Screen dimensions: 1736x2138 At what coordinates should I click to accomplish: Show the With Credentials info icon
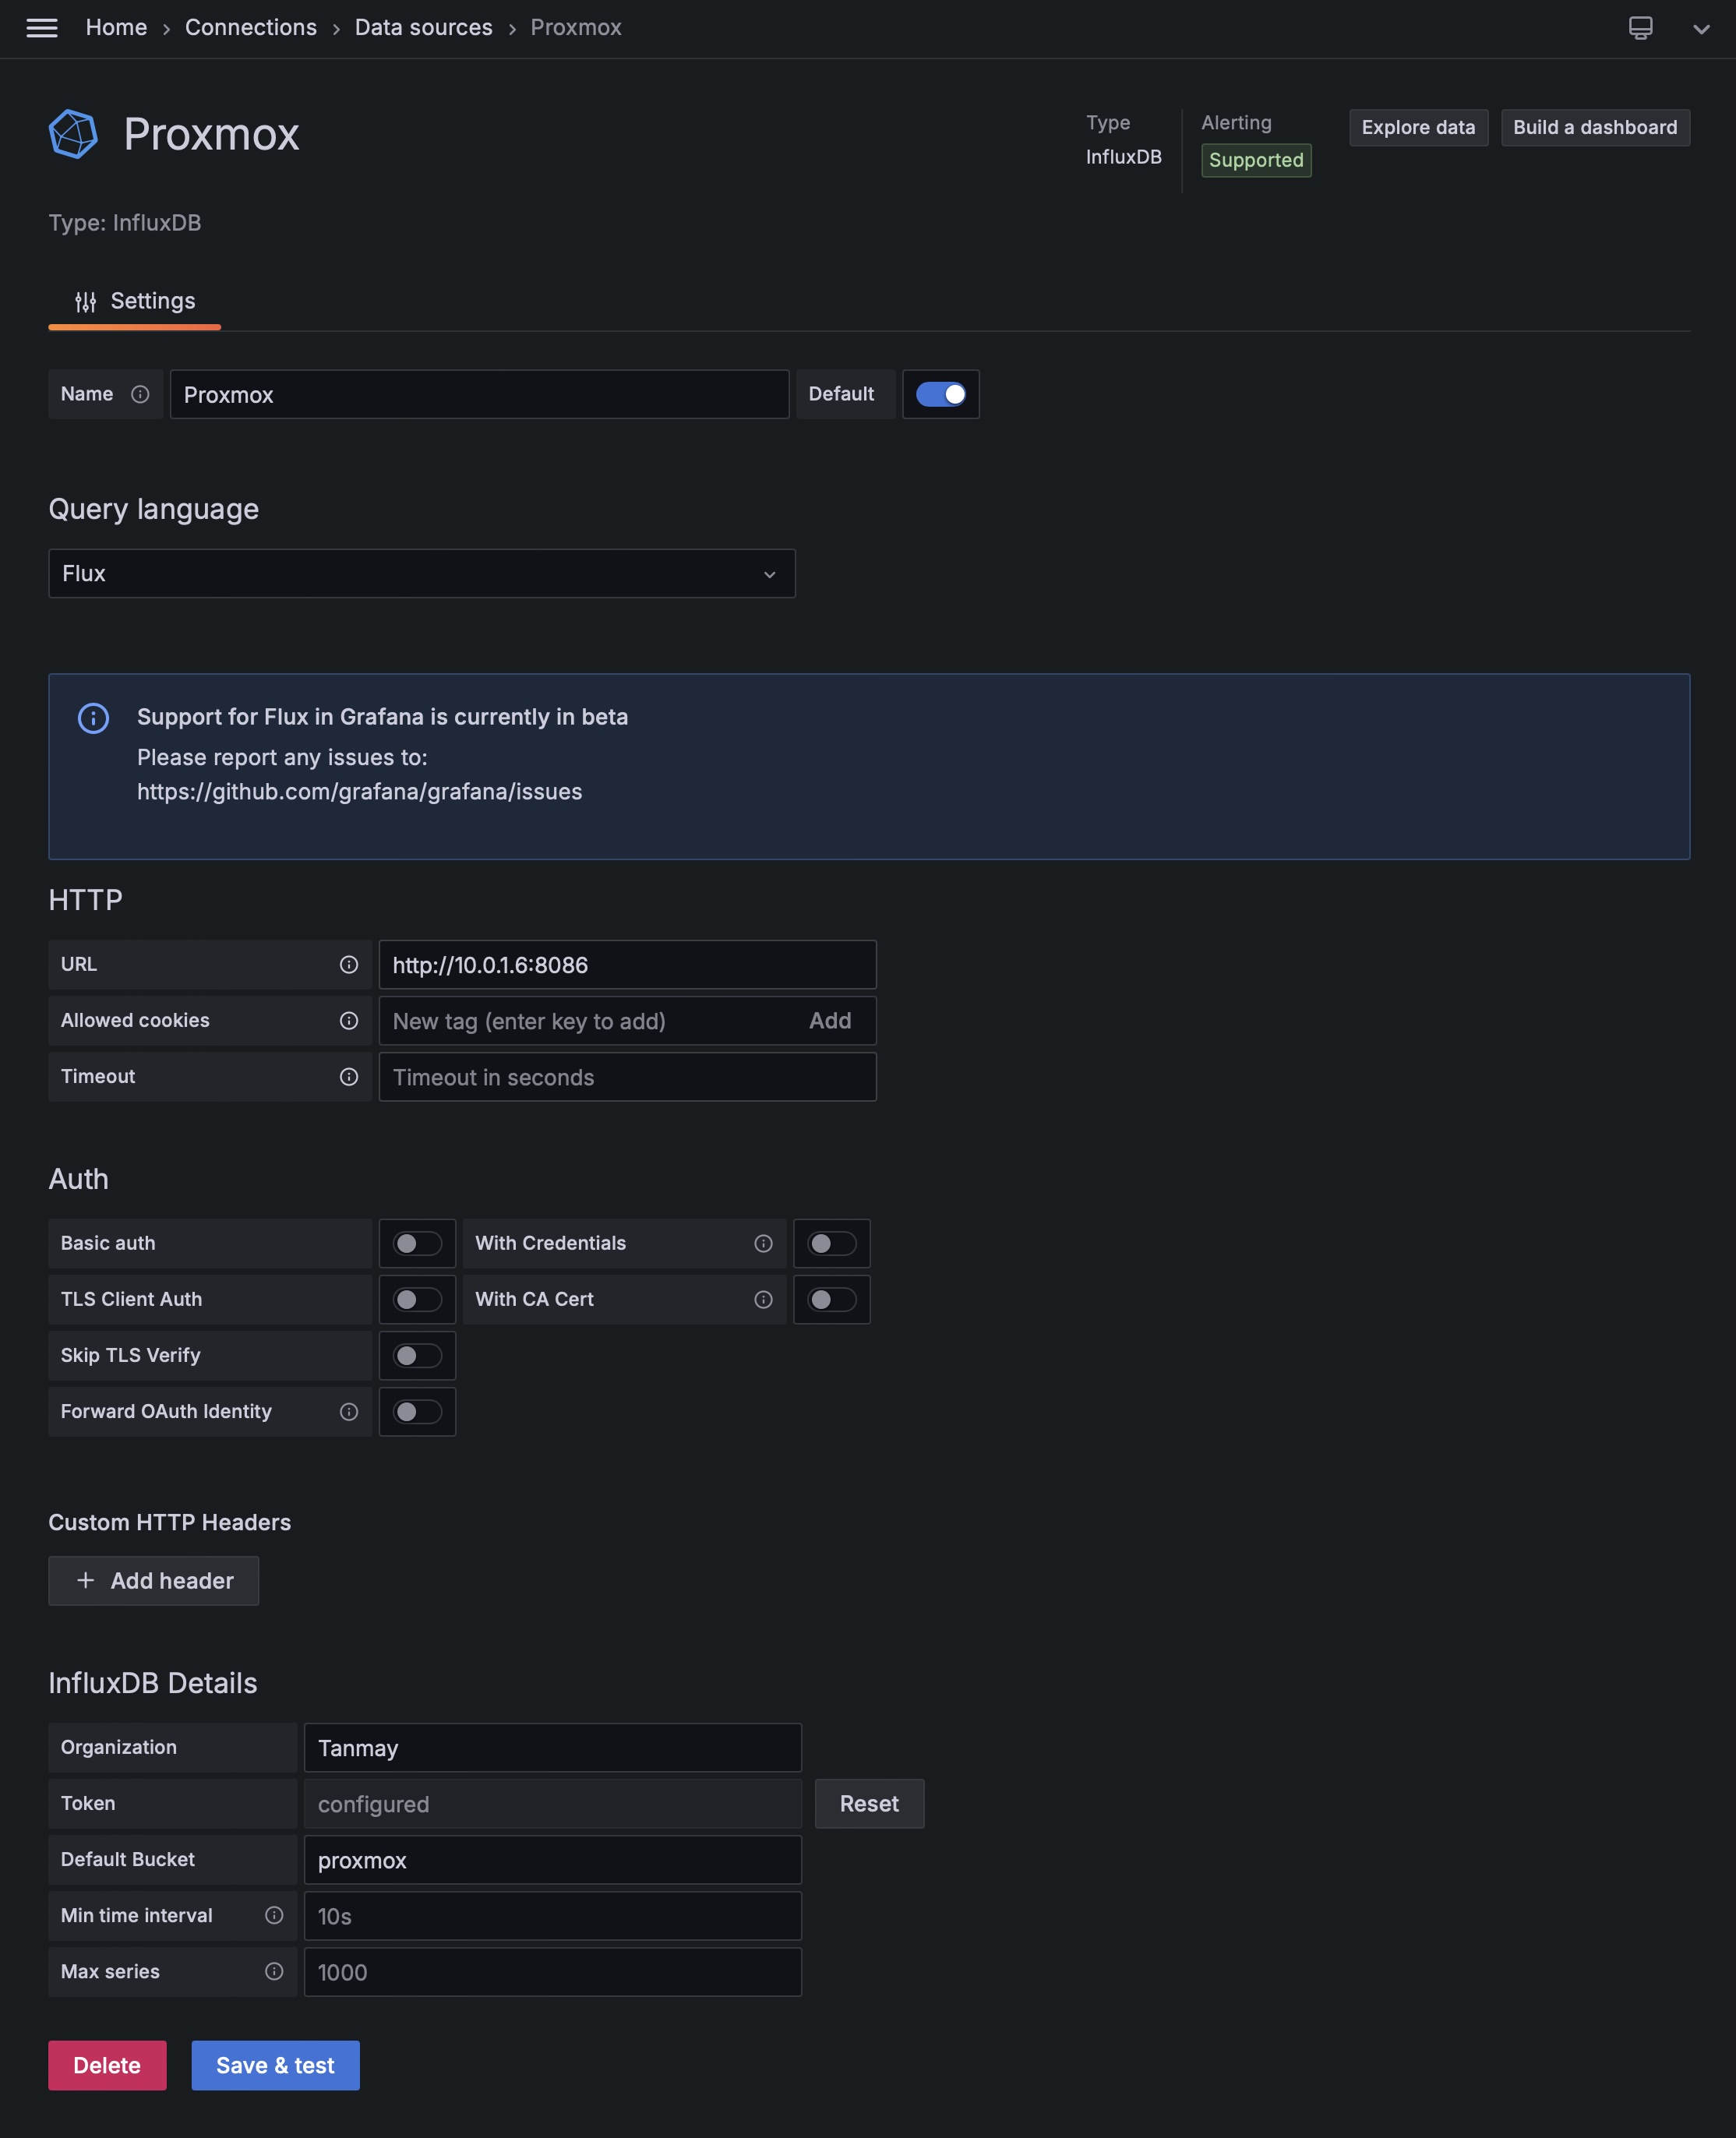click(x=763, y=1243)
